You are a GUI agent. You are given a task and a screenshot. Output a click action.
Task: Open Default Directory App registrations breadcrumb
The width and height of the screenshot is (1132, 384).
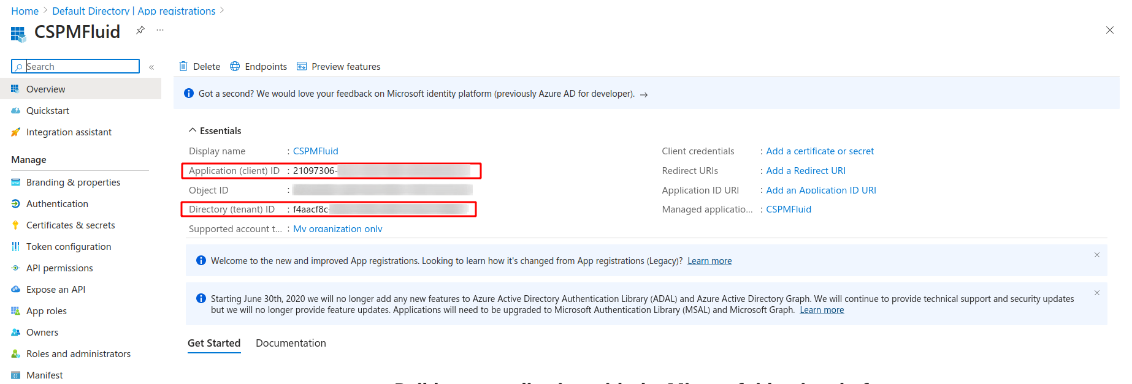pyautogui.click(x=134, y=11)
